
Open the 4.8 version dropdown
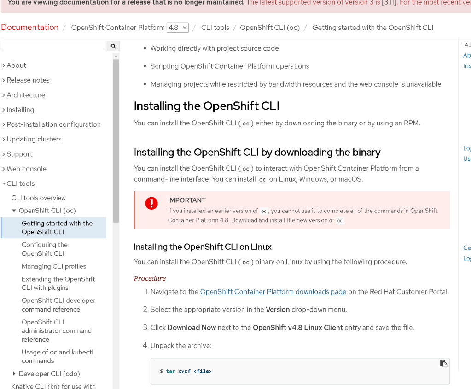tap(178, 28)
